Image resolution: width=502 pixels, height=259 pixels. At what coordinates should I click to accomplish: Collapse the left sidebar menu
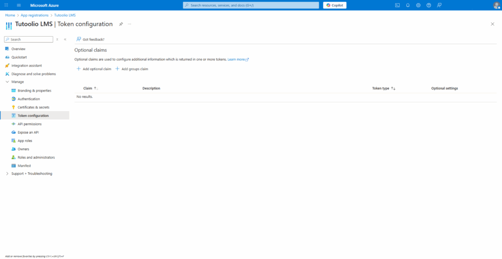click(x=65, y=39)
